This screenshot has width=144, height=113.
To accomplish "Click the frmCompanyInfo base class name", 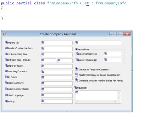I will tap(111, 3).
